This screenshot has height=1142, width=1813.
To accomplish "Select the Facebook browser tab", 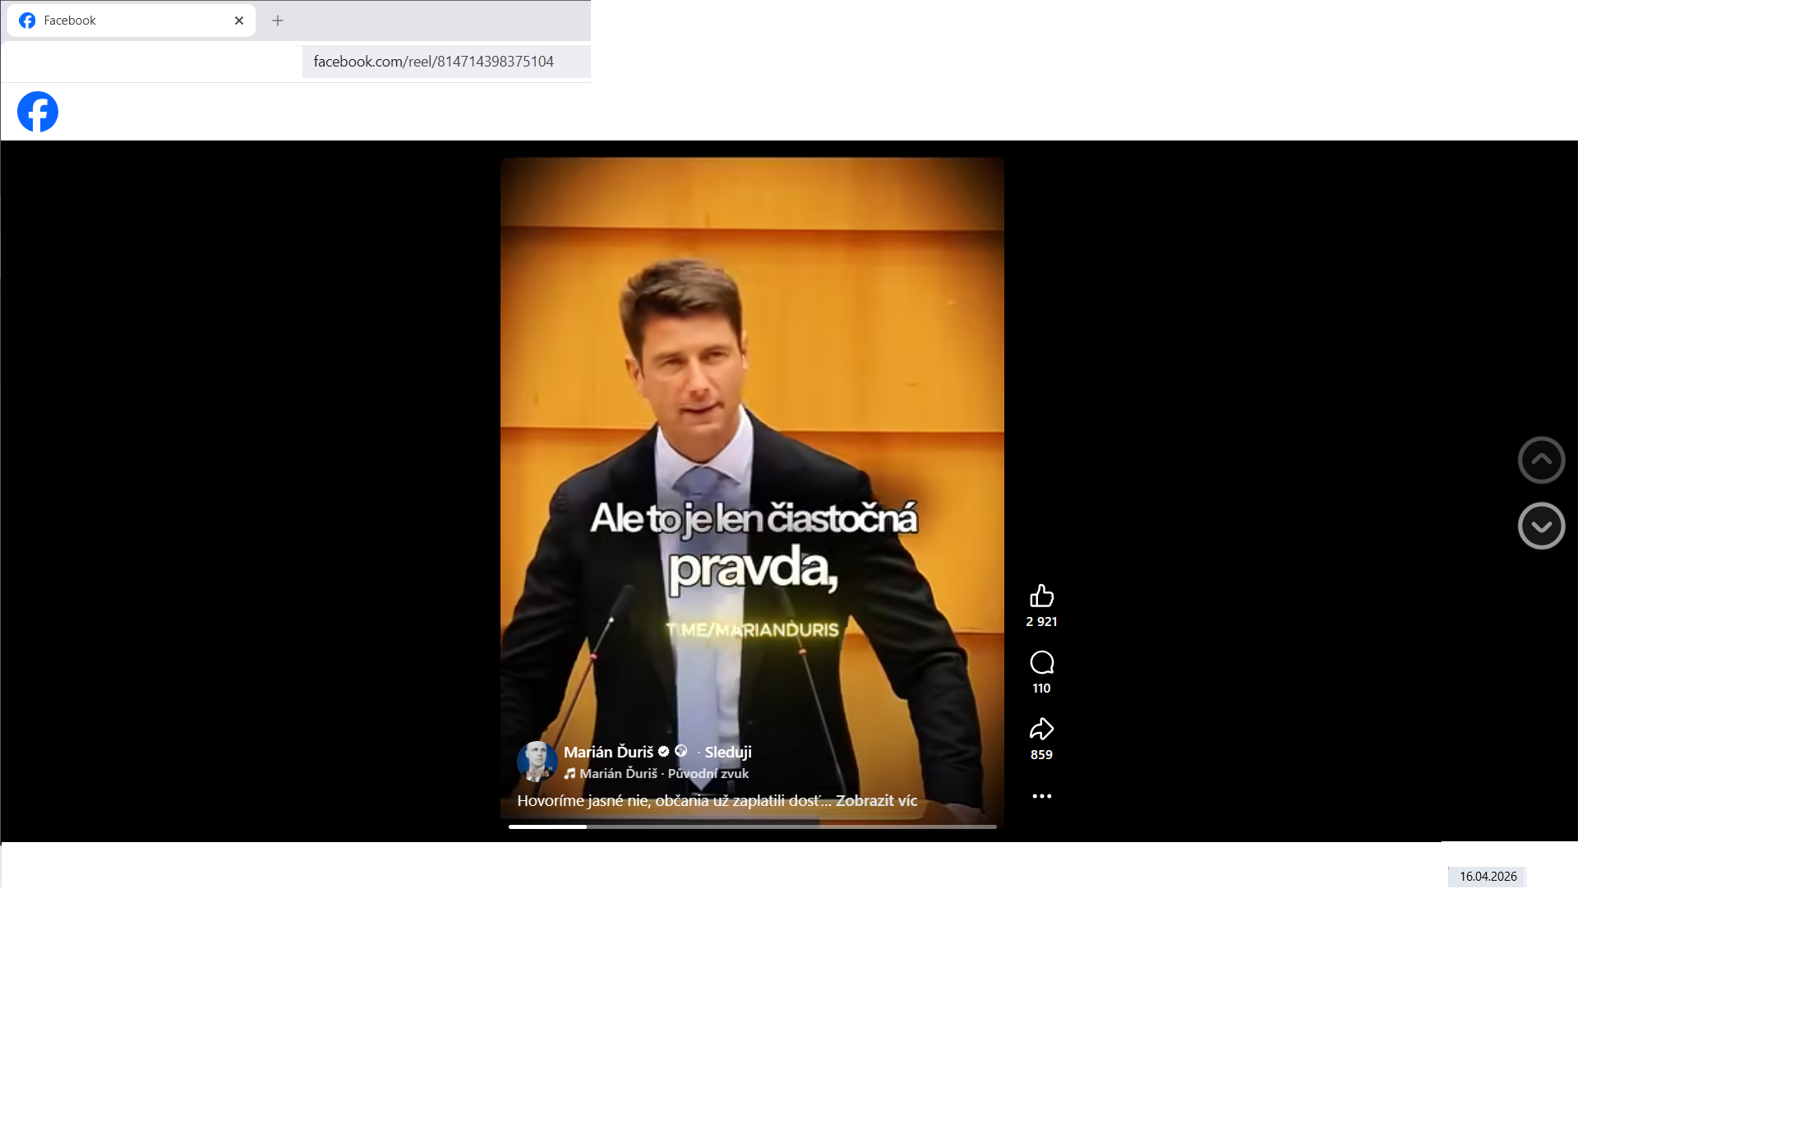I will coord(123,21).
